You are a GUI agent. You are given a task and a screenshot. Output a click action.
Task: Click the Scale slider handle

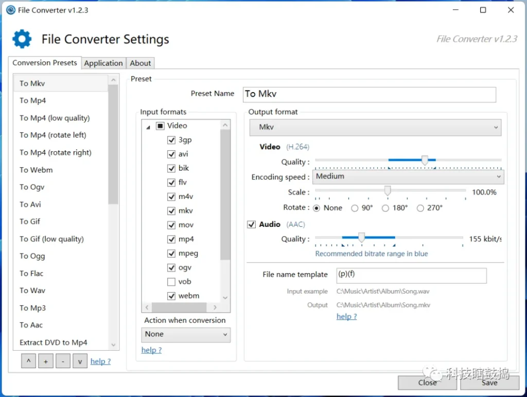click(x=388, y=191)
